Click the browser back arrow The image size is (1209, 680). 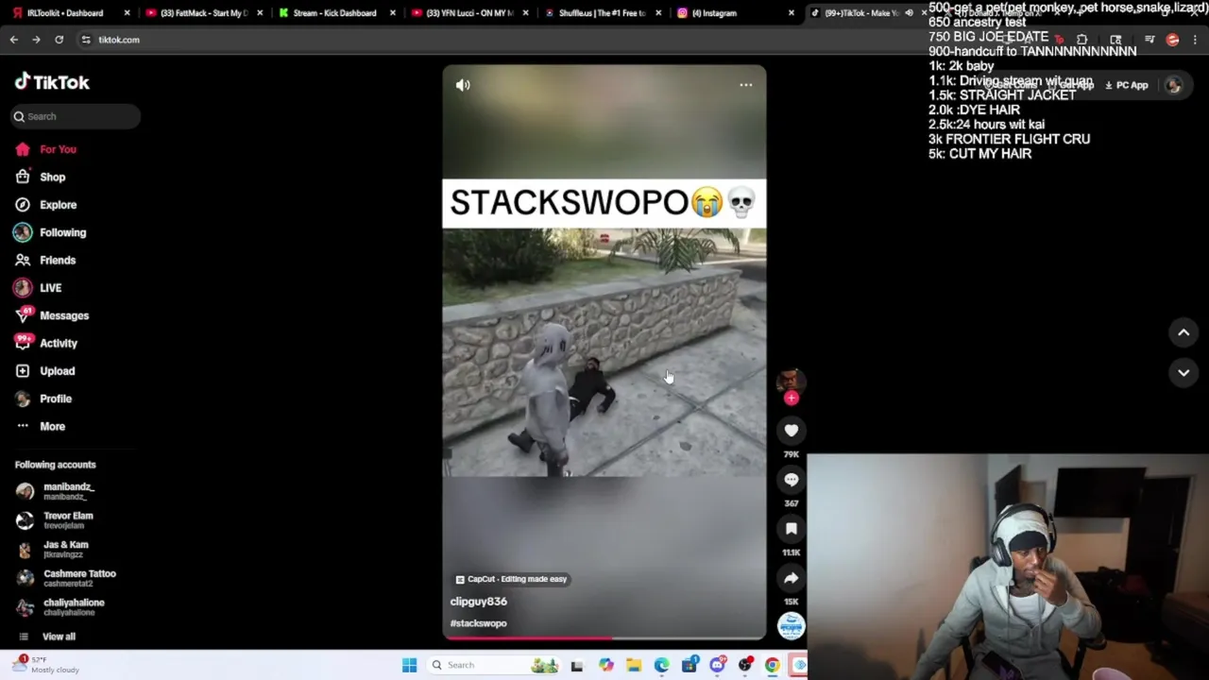pyautogui.click(x=13, y=40)
